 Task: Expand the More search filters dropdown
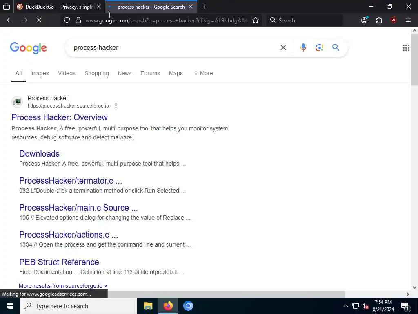click(204, 73)
